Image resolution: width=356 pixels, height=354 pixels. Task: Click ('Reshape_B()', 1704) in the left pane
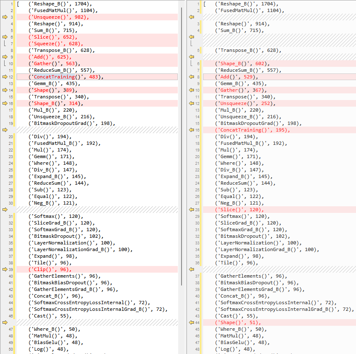click(60, 4)
